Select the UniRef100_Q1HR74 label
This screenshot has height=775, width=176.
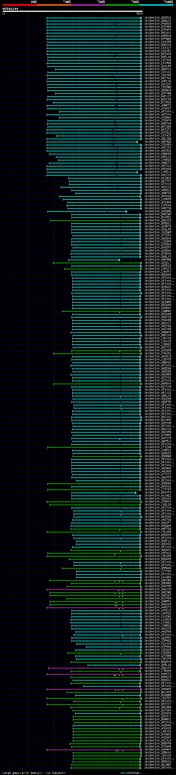(x=158, y=227)
